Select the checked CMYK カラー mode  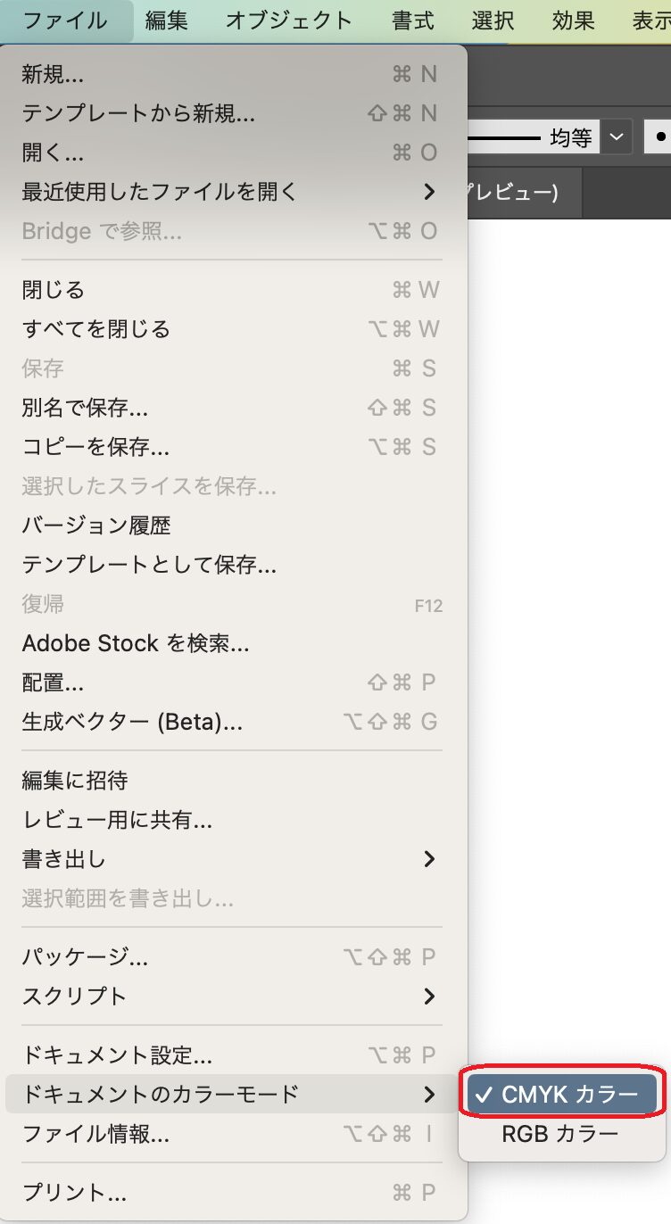[x=560, y=1094]
